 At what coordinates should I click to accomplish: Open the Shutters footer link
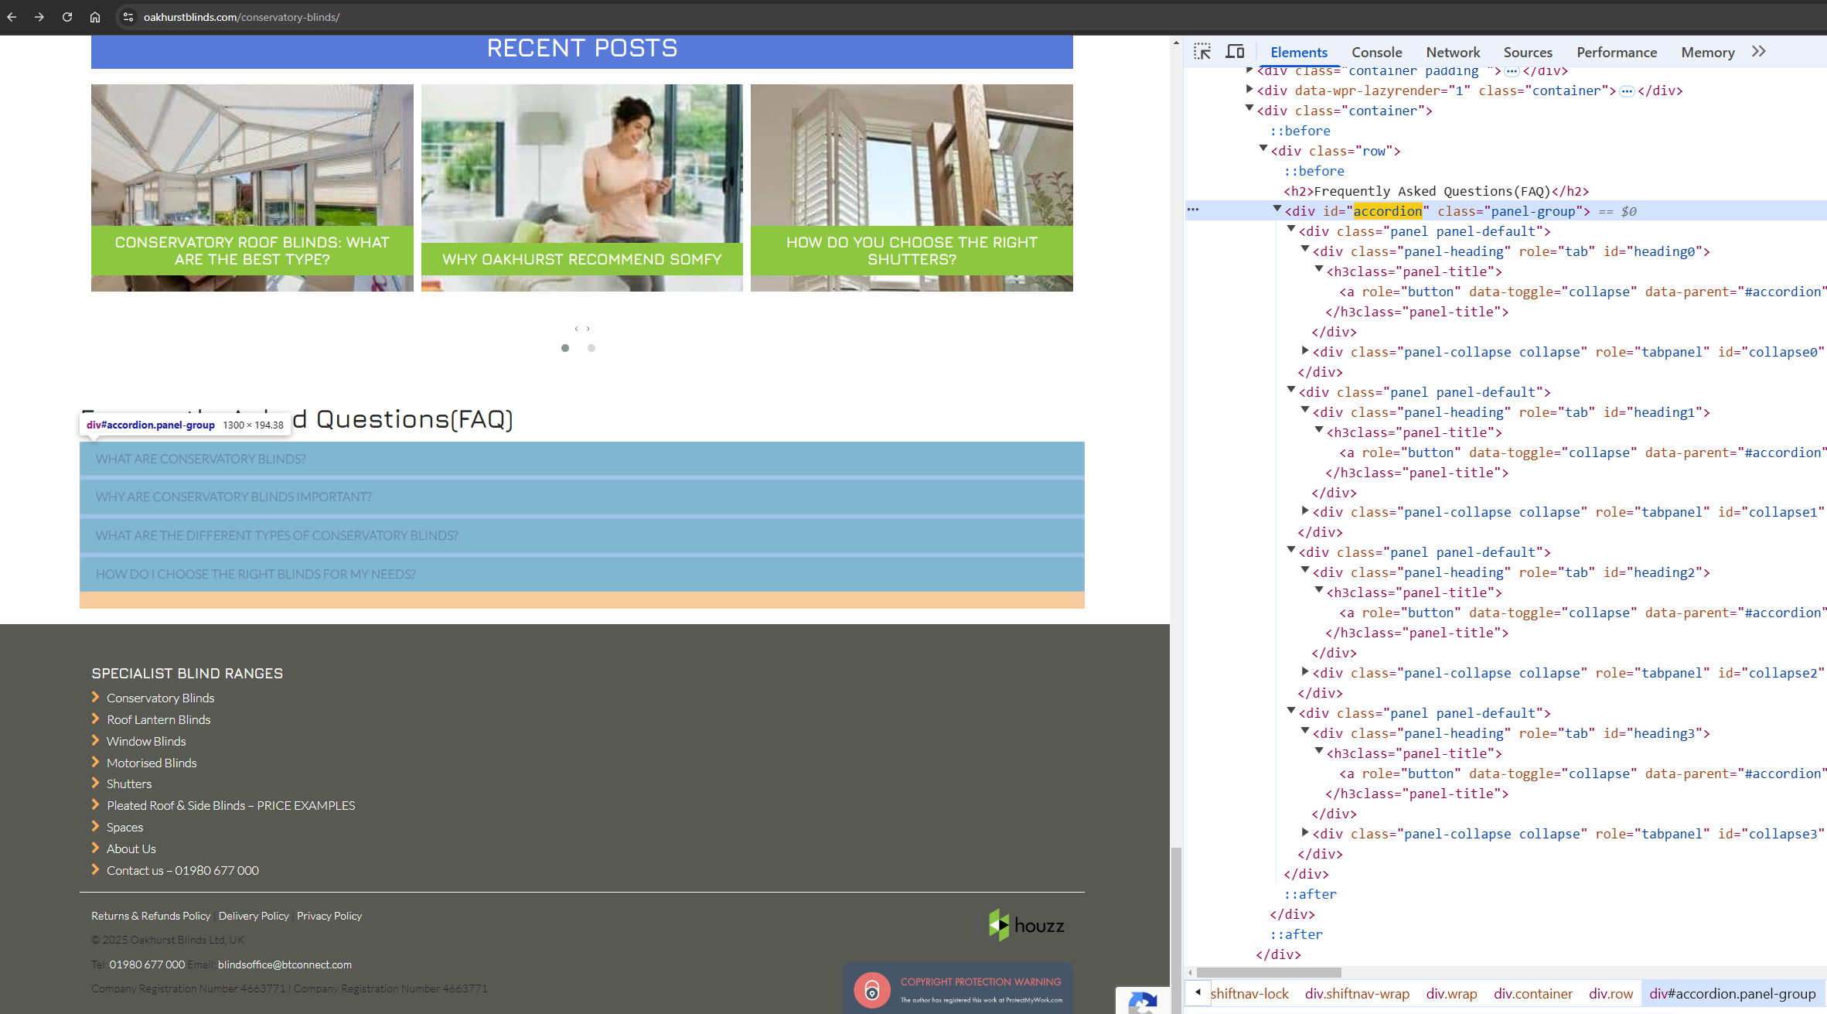[x=129, y=784]
